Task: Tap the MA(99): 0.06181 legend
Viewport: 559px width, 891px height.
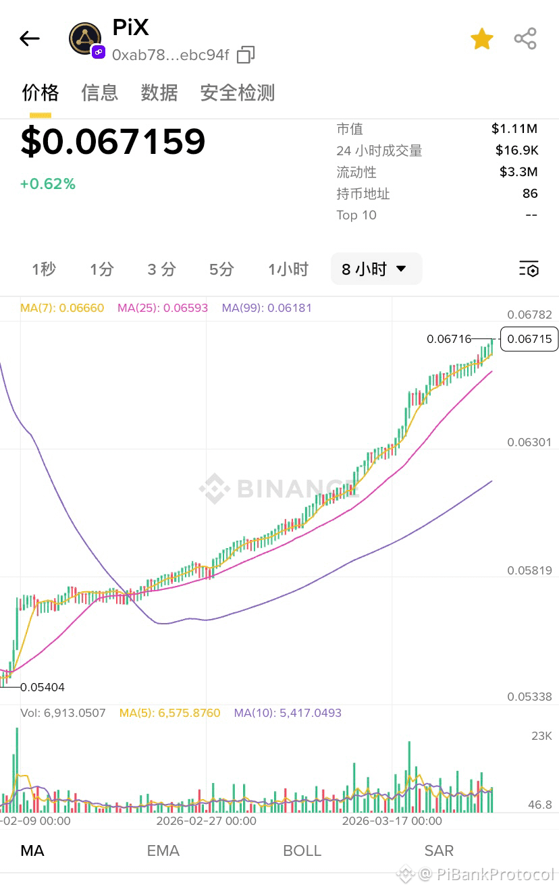Action: (x=267, y=308)
